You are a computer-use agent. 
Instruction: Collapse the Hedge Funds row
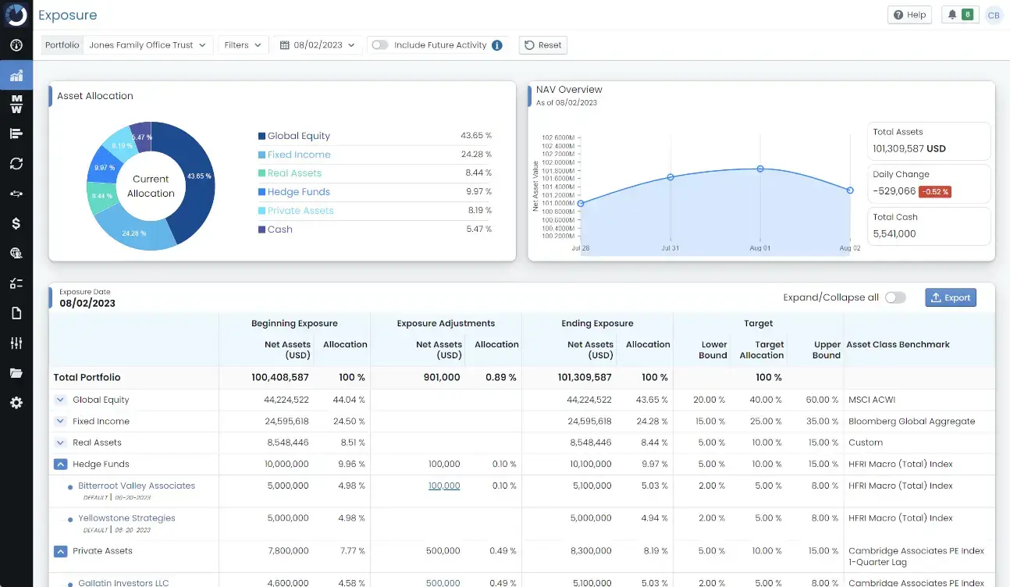(x=60, y=464)
